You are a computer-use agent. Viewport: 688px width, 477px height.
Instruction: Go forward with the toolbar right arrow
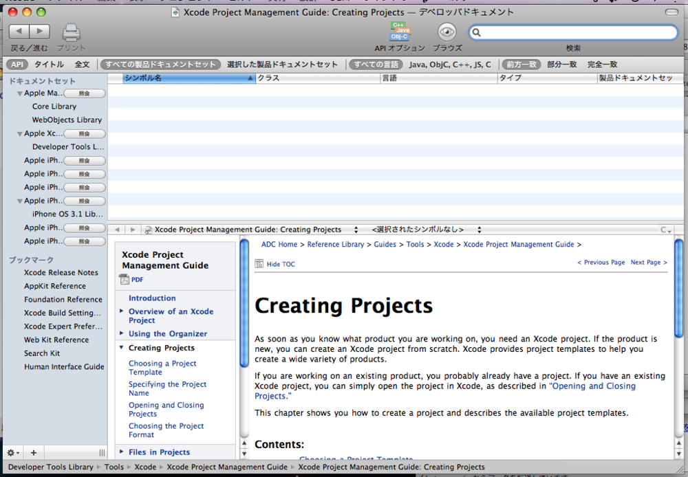pos(39,32)
